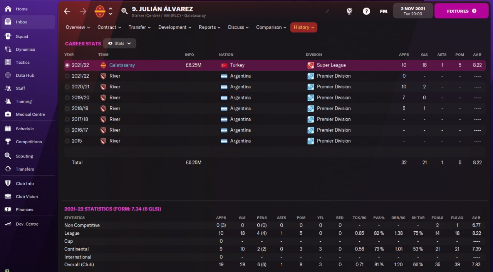Select the River 2021/22 row radio button
The width and height of the screenshot is (493, 272).
(67, 76)
